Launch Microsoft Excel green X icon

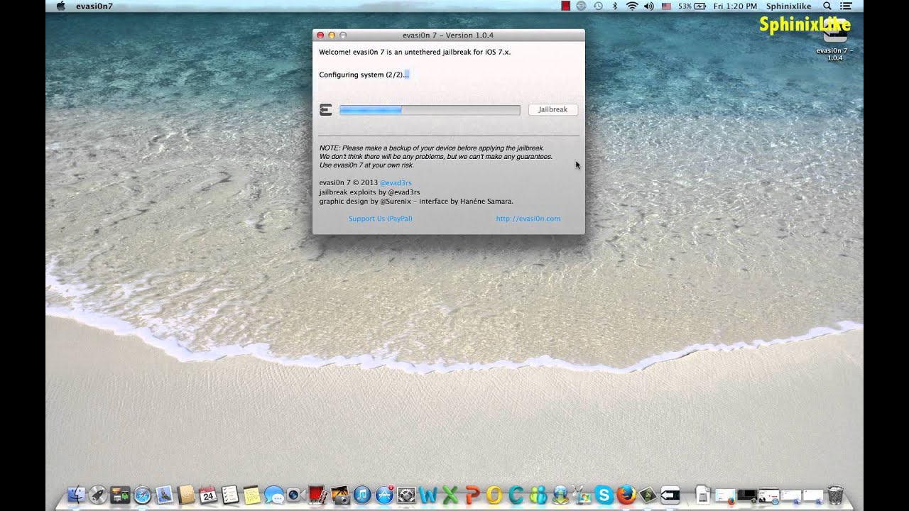click(x=450, y=495)
